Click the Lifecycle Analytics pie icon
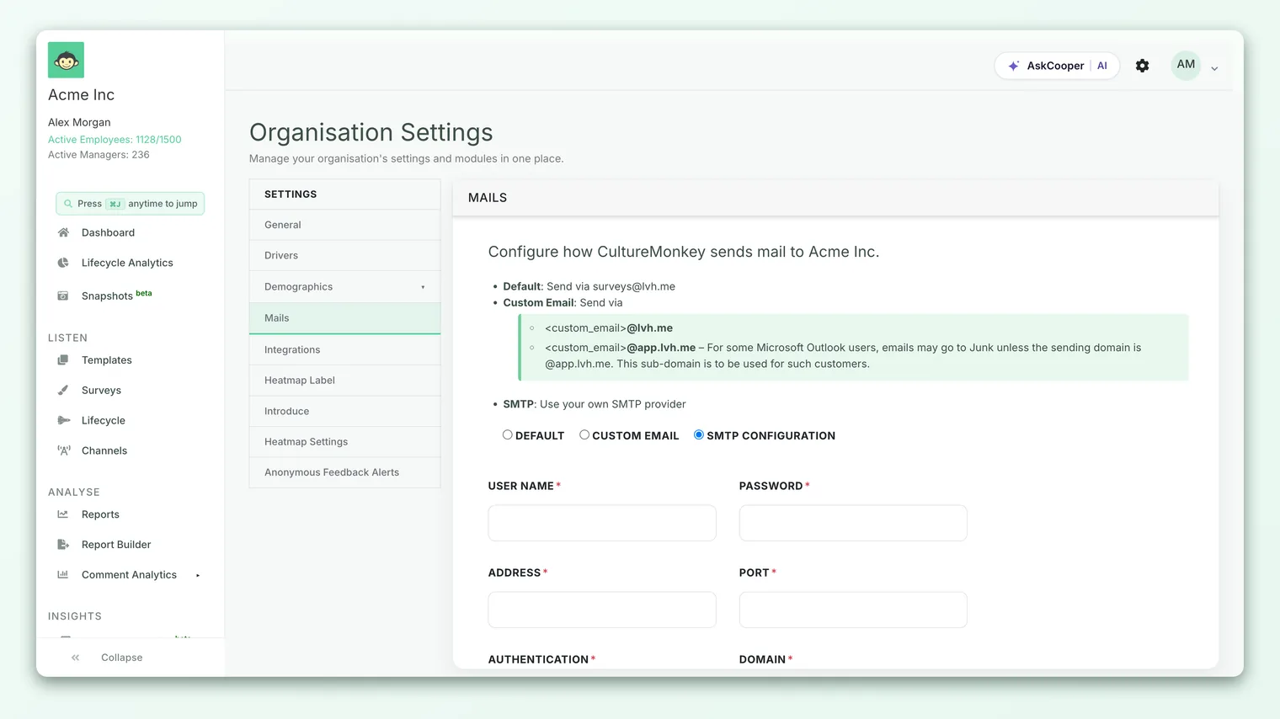This screenshot has width=1280, height=719. pos(63,263)
